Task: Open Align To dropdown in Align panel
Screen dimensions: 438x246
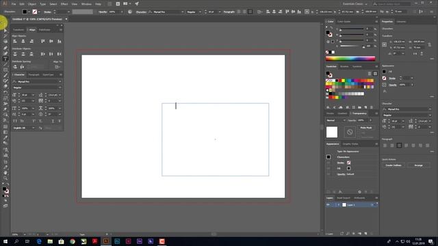Action: click(57, 67)
